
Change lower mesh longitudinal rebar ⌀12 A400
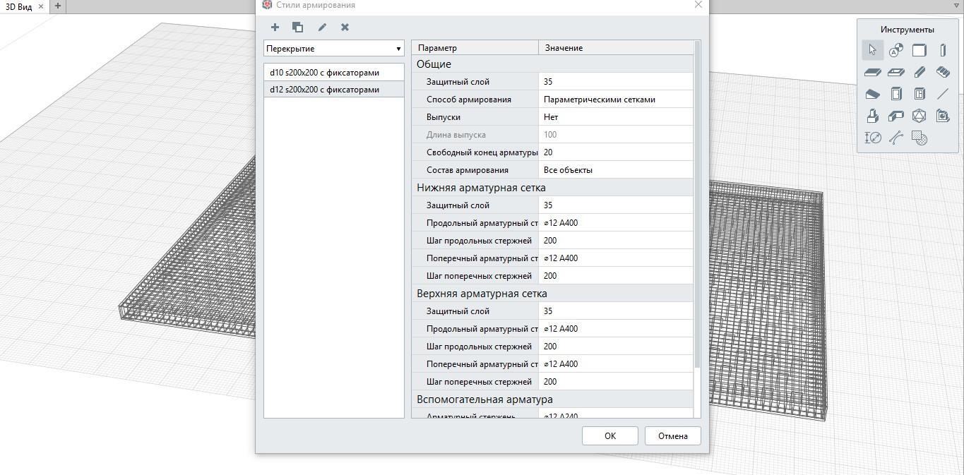point(616,223)
